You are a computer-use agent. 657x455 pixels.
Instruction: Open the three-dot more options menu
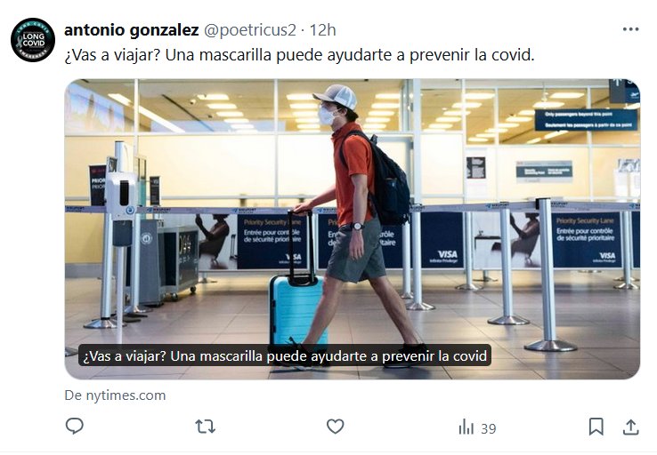click(x=630, y=29)
